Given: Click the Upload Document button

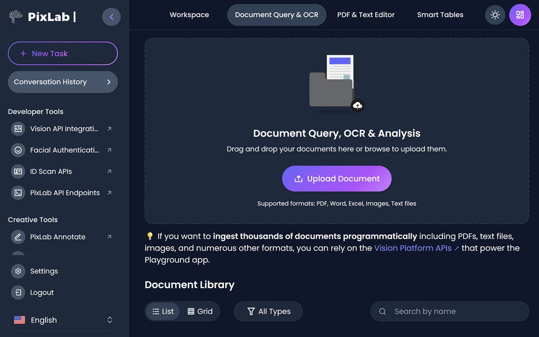Looking at the screenshot, I should pyautogui.click(x=337, y=179).
